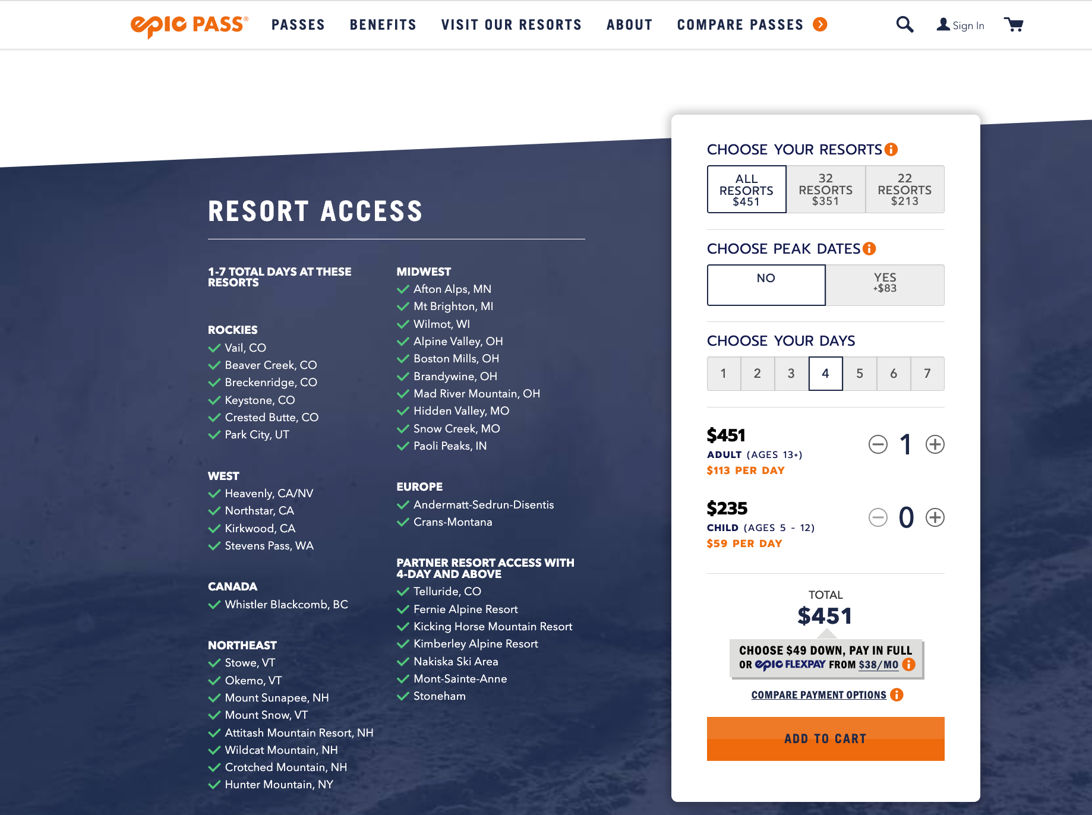Open the Visit Our Resorts menu

pos(511,25)
